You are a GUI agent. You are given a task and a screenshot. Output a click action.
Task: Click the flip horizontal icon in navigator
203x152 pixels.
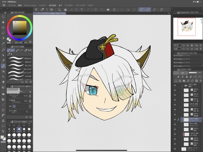pyautogui.click(x=196, y=49)
